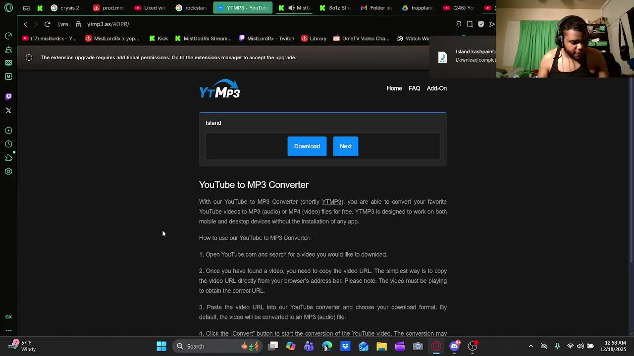
Task: Click the pin icon in address bar
Action: (x=459, y=24)
